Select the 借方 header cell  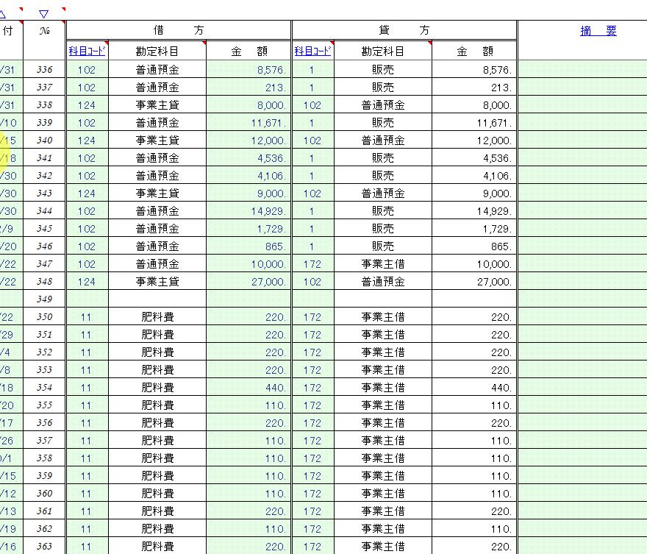[178, 30]
